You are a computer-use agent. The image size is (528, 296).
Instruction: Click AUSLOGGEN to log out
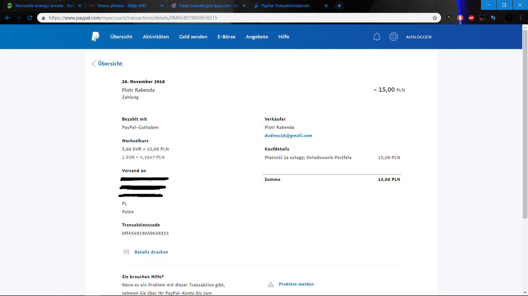click(x=419, y=37)
